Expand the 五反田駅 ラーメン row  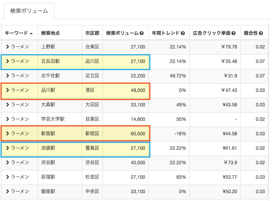click(x=7, y=61)
